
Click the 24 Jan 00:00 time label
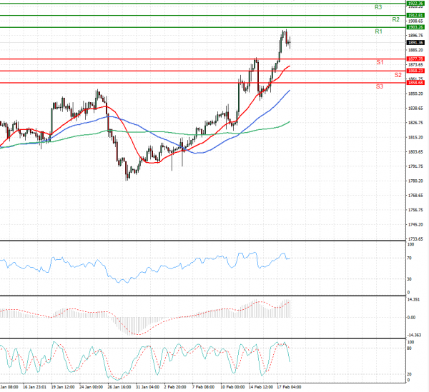pyautogui.click(x=91, y=387)
